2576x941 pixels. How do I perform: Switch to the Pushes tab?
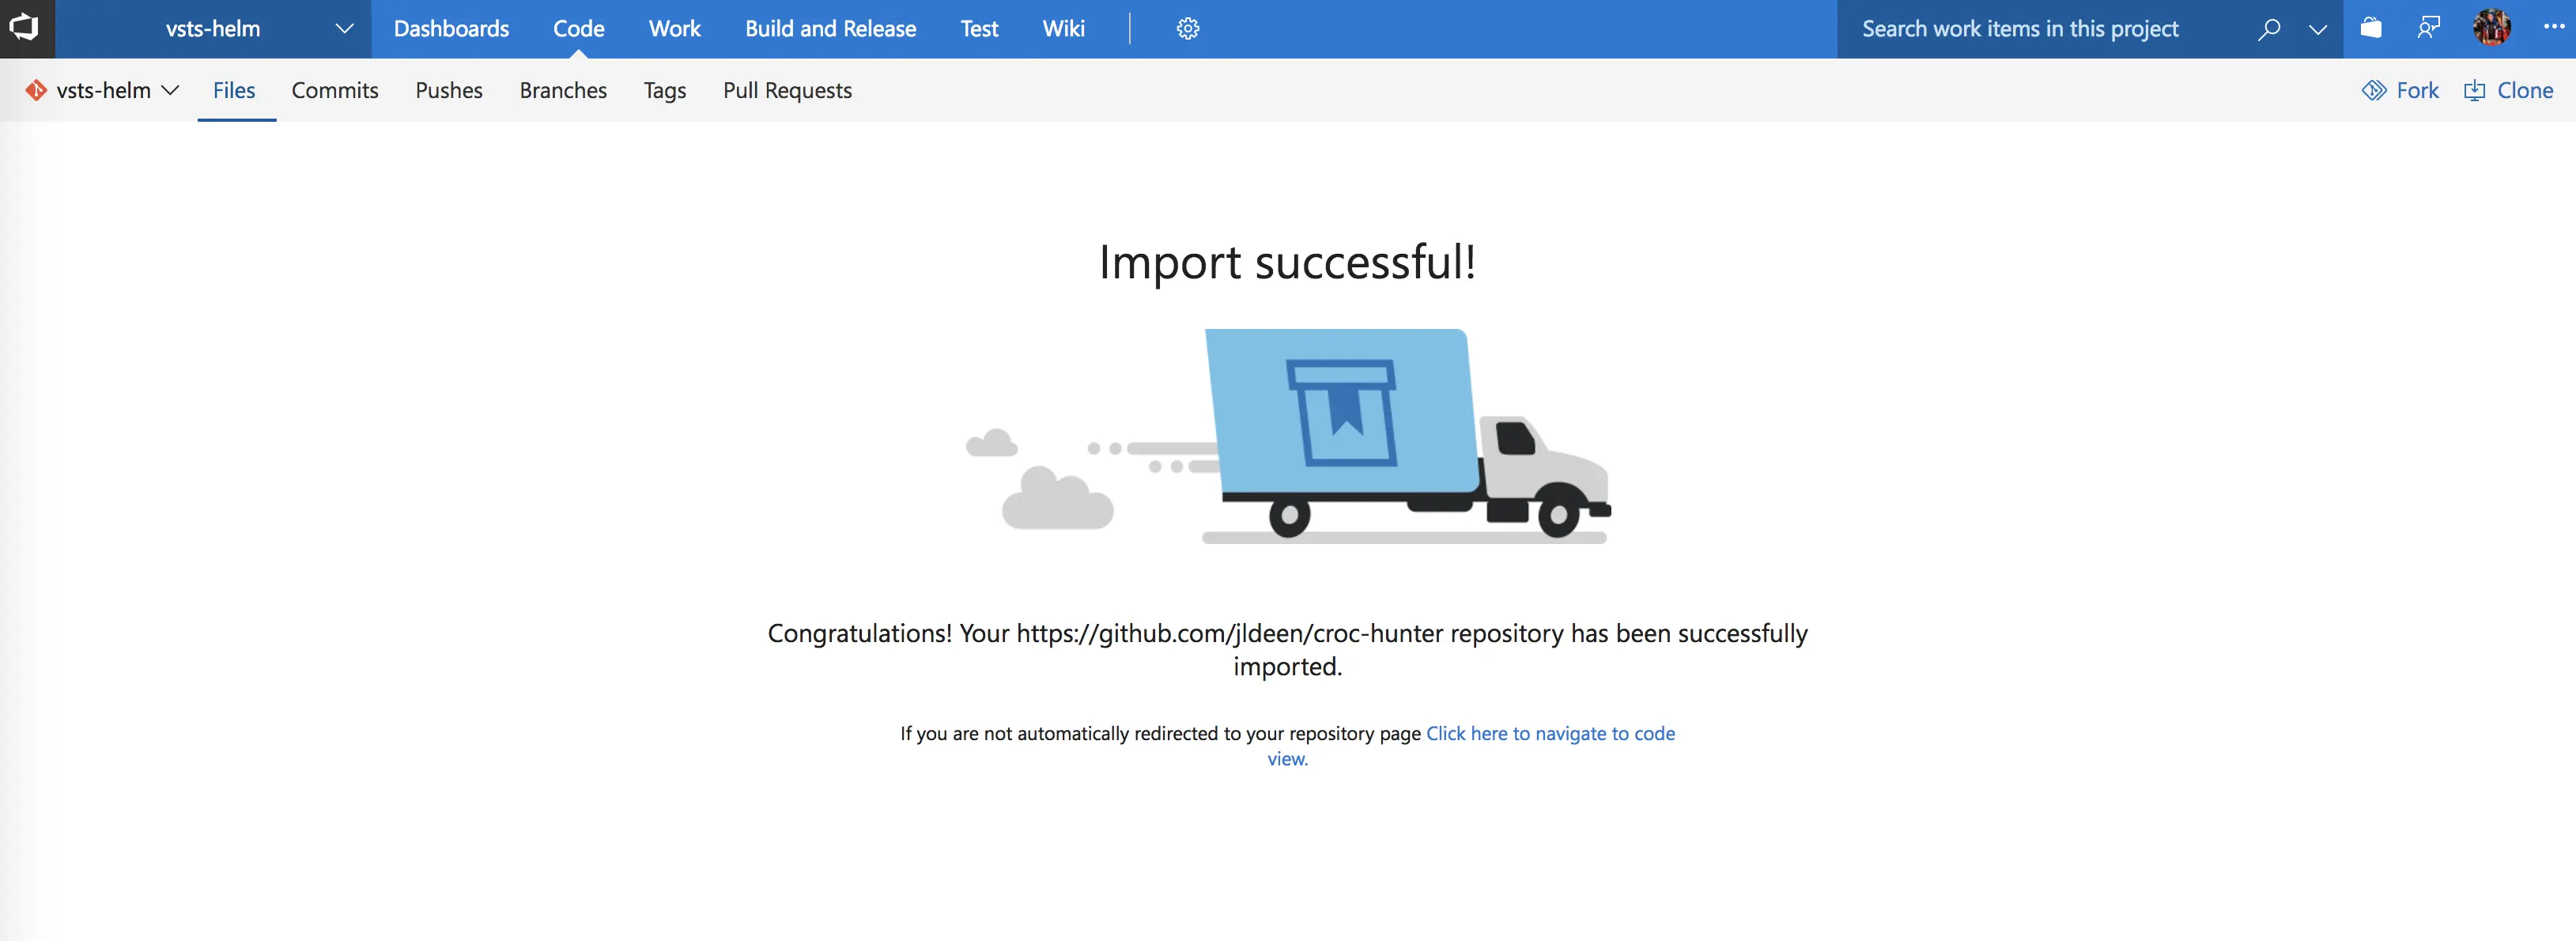pyautogui.click(x=449, y=90)
